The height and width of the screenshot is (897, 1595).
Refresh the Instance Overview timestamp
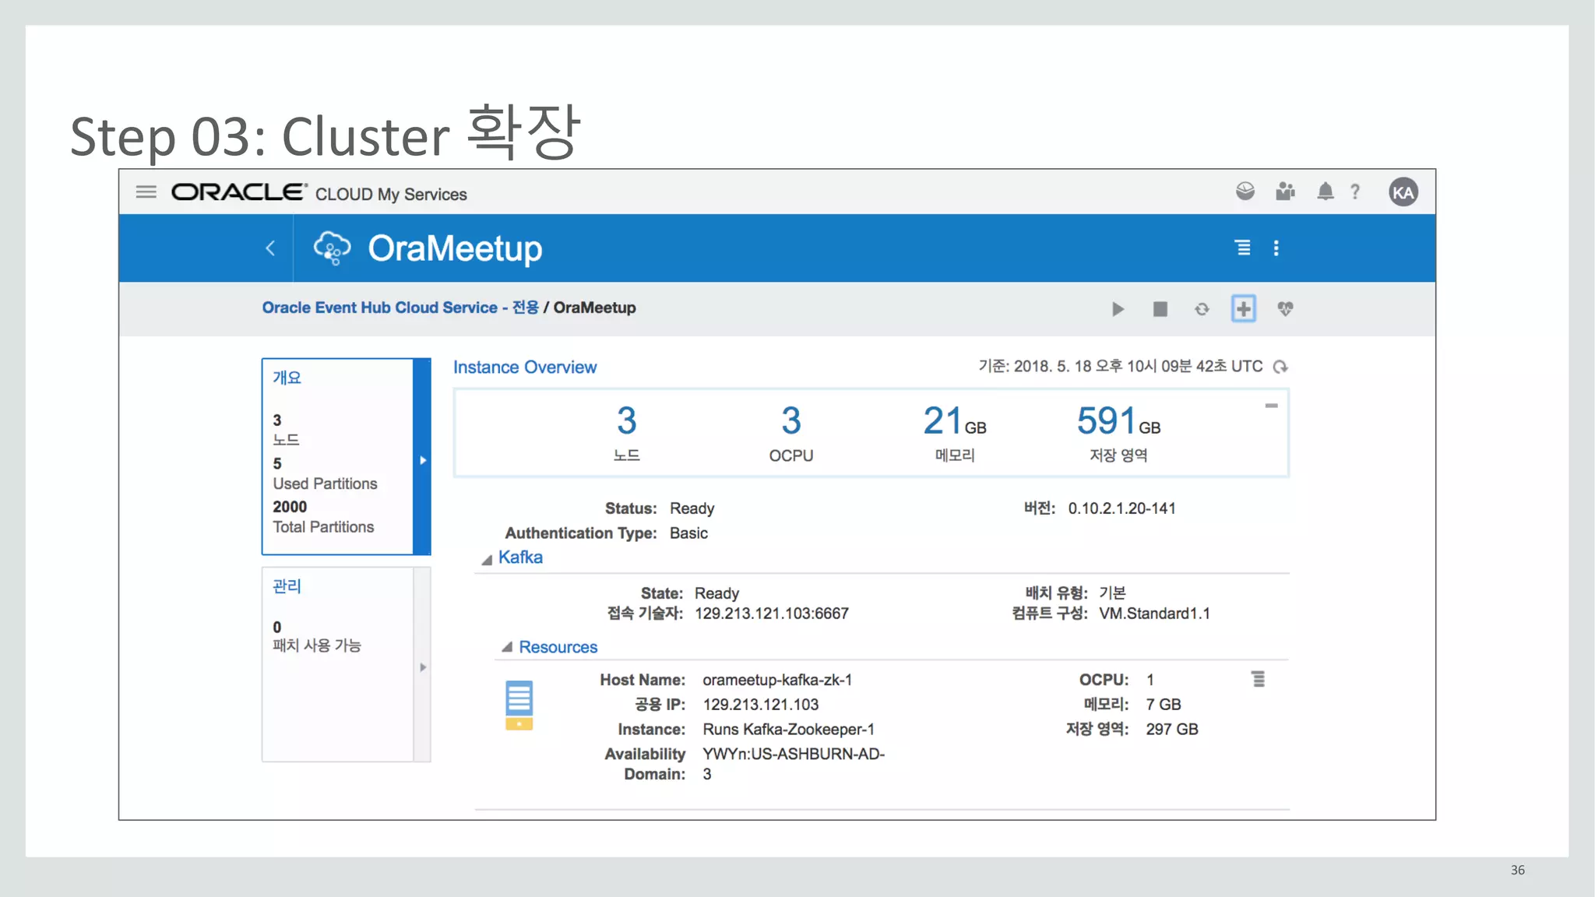1280,367
